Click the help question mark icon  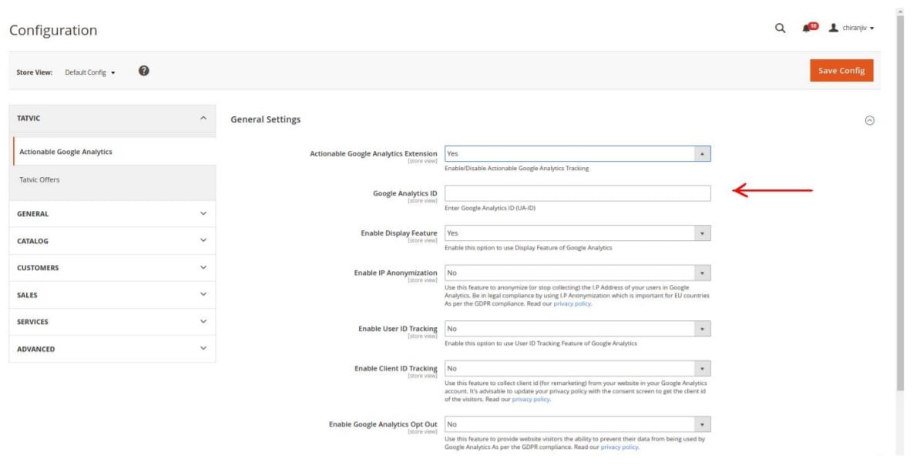coord(144,71)
